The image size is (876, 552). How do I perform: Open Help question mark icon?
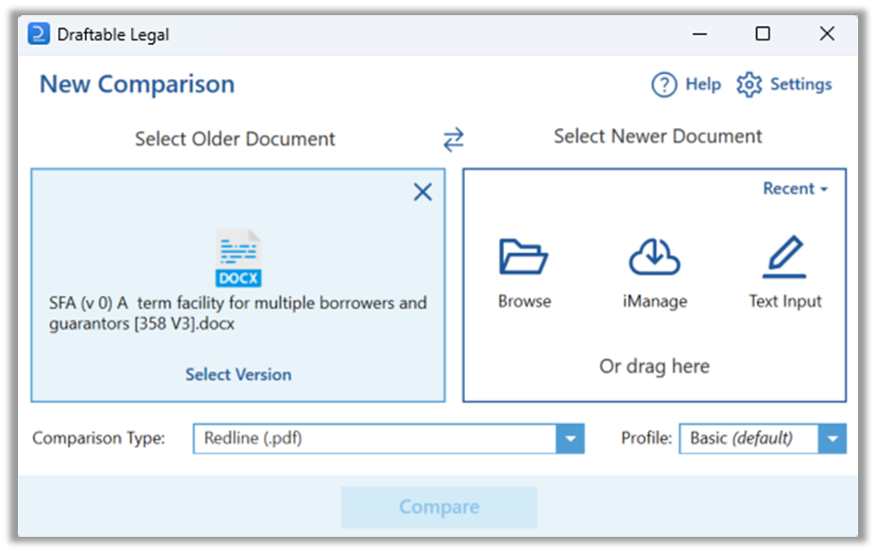pos(665,85)
